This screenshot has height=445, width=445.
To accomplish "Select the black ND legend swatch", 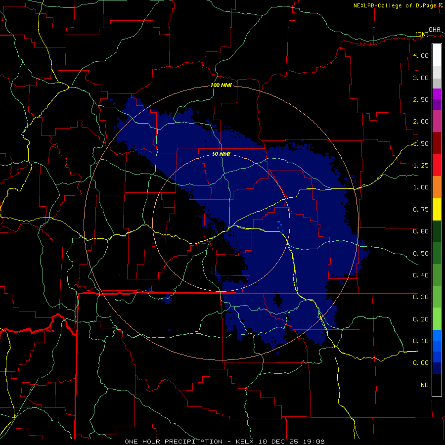I will pos(437,385).
